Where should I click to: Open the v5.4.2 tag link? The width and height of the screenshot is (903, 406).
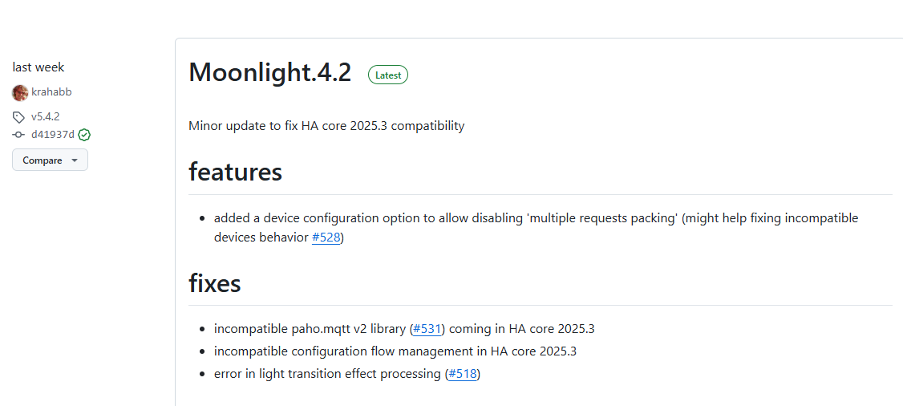46,117
